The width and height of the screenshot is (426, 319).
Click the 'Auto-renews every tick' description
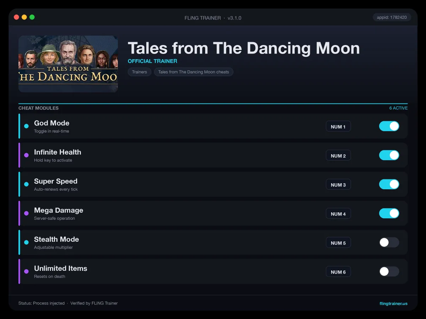coord(56,189)
